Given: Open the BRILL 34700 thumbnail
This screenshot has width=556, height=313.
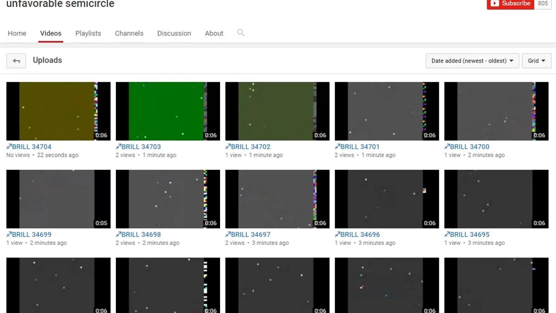Looking at the screenshot, I should point(496,111).
